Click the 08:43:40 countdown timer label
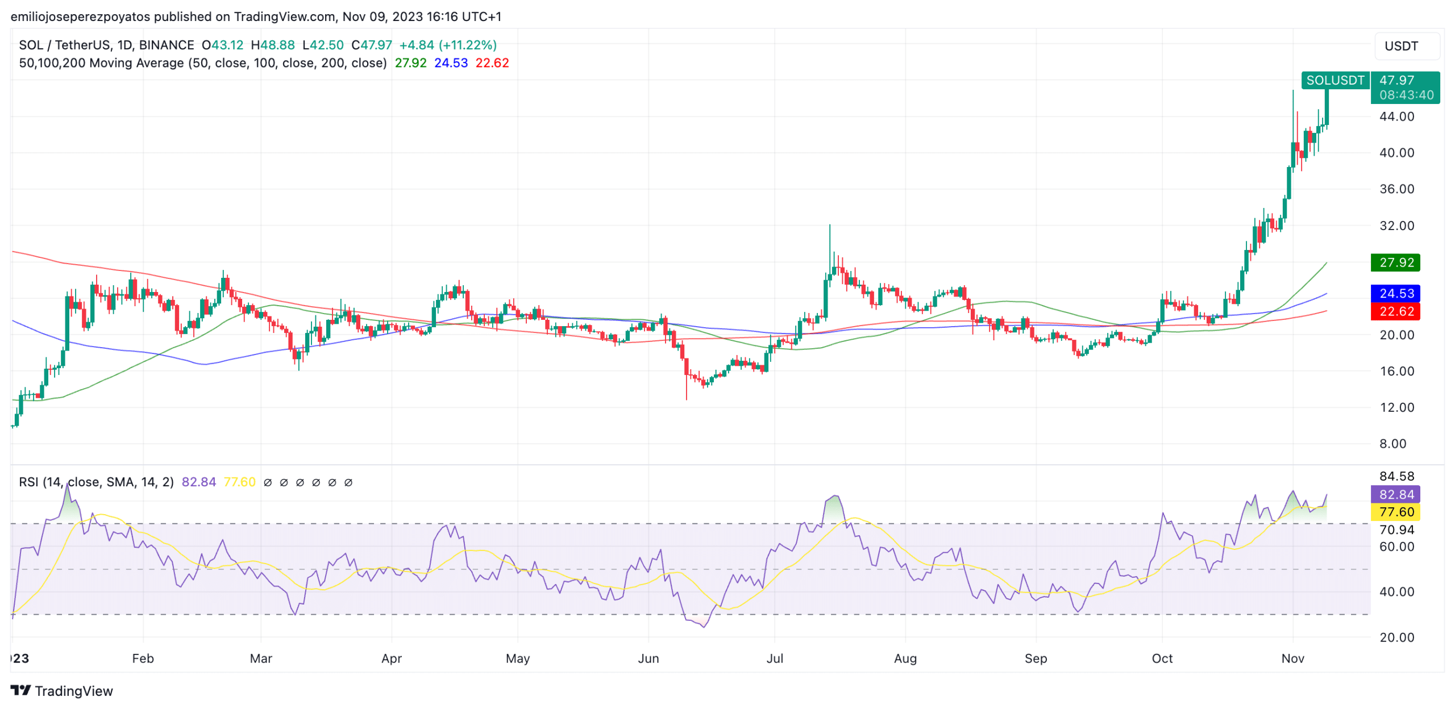This screenshot has height=709, width=1455. (x=1406, y=95)
